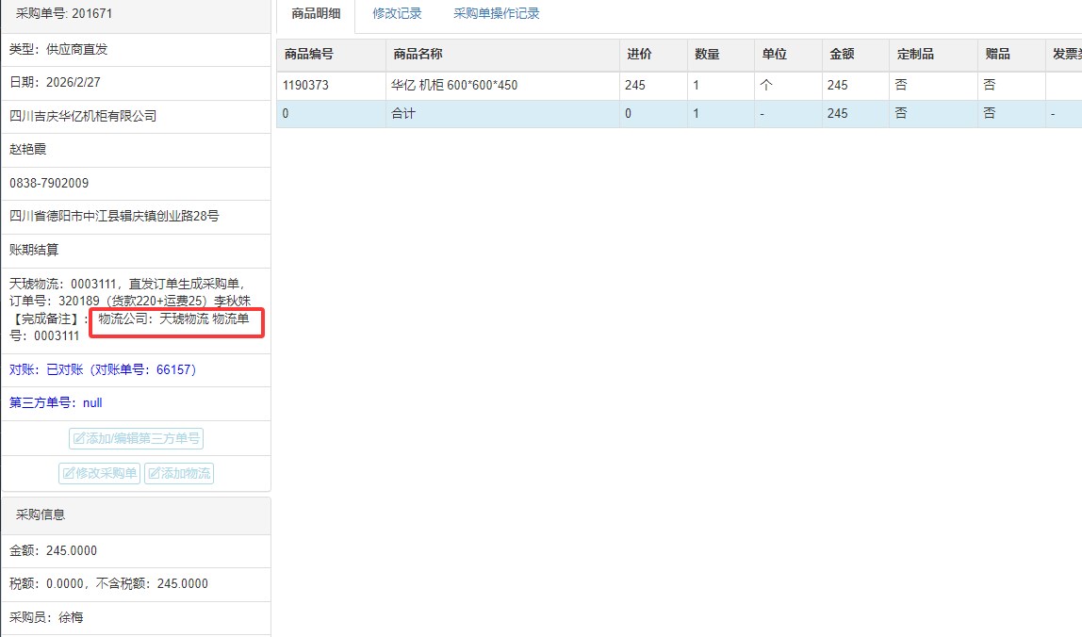The width and height of the screenshot is (1082, 637).
Task: Click the 添加/编辑第三方单号 button
Action: (x=136, y=438)
